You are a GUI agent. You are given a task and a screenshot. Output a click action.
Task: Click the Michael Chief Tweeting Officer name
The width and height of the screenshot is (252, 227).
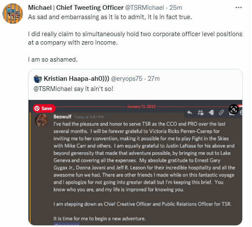click(x=76, y=8)
